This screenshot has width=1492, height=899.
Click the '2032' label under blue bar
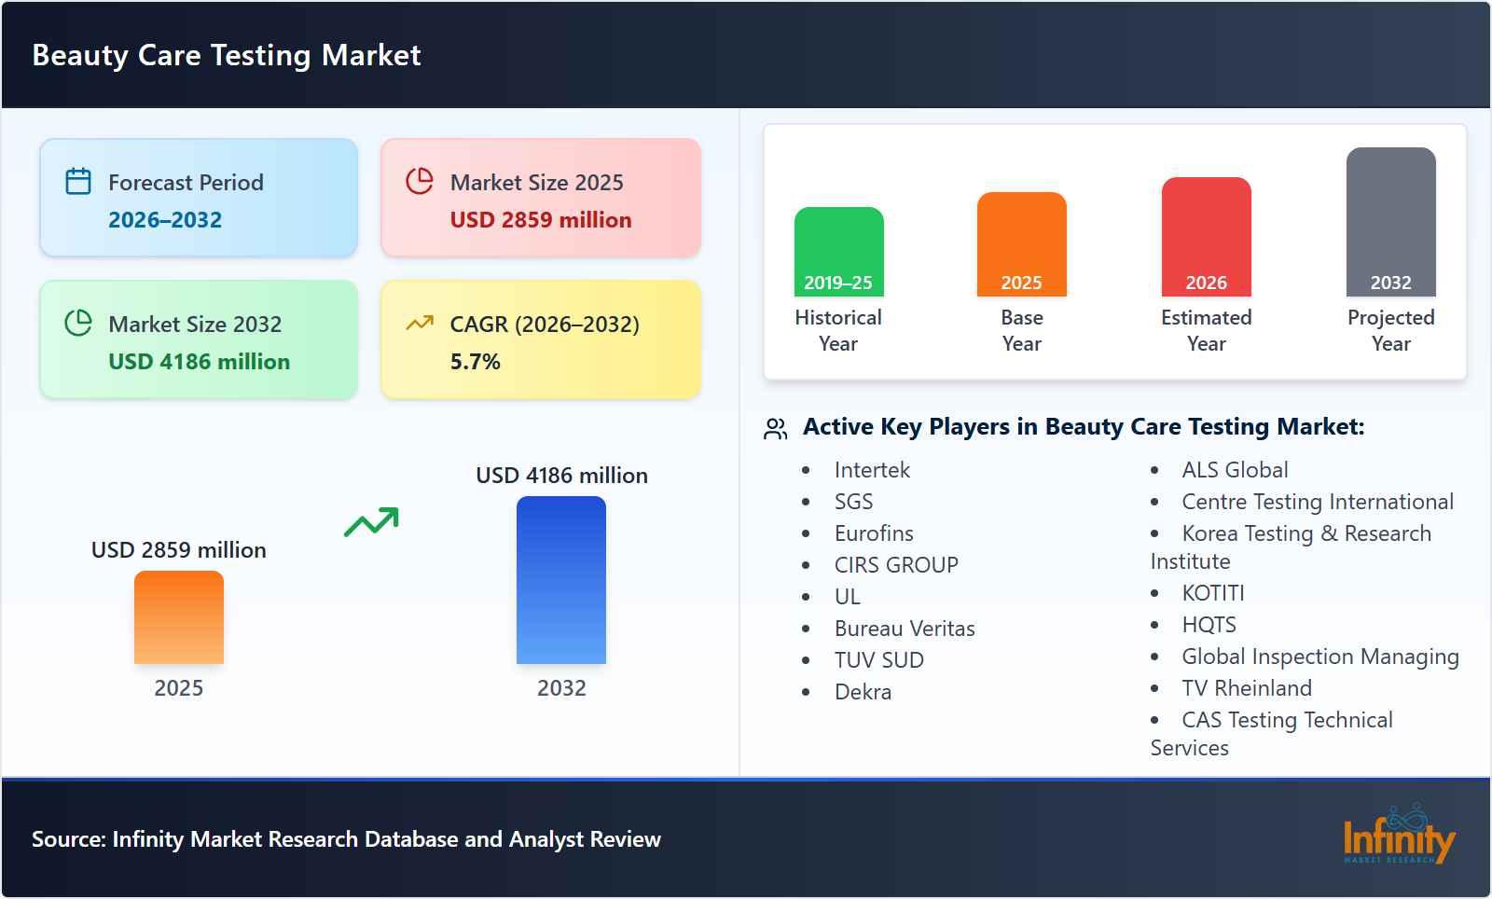click(561, 688)
